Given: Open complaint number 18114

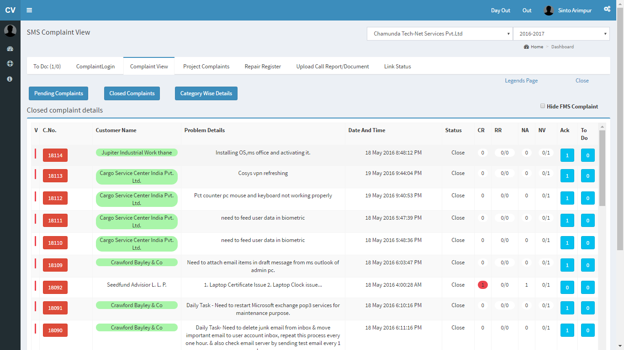Looking at the screenshot, I should click(x=55, y=155).
